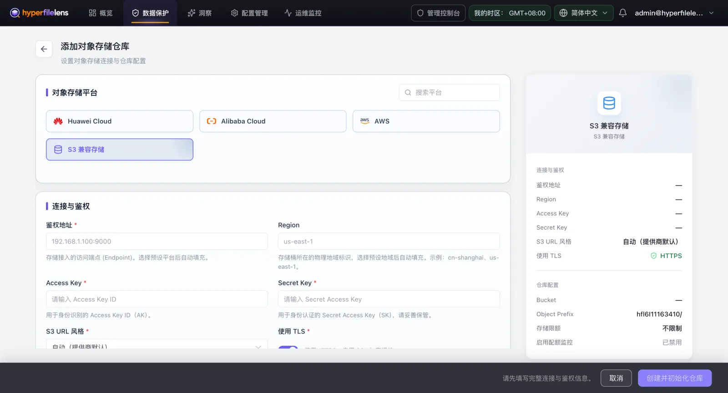This screenshot has width=728, height=393.
Task: Click the 取消 button
Action: coord(616,378)
